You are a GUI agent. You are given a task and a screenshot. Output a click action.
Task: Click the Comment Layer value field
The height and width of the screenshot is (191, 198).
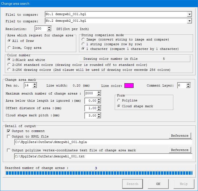[182, 85]
